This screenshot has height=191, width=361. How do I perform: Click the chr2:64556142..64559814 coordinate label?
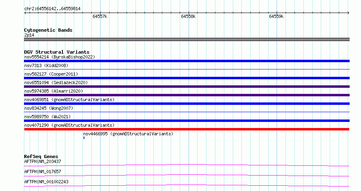(x=52, y=9)
